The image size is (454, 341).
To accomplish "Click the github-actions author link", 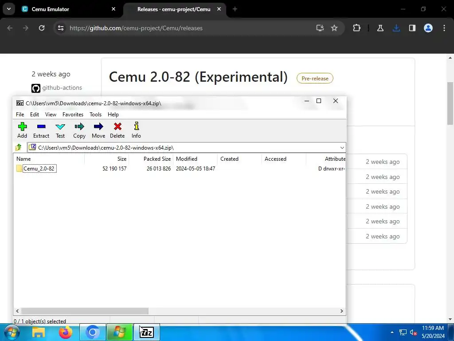I will (x=62, y=87).
